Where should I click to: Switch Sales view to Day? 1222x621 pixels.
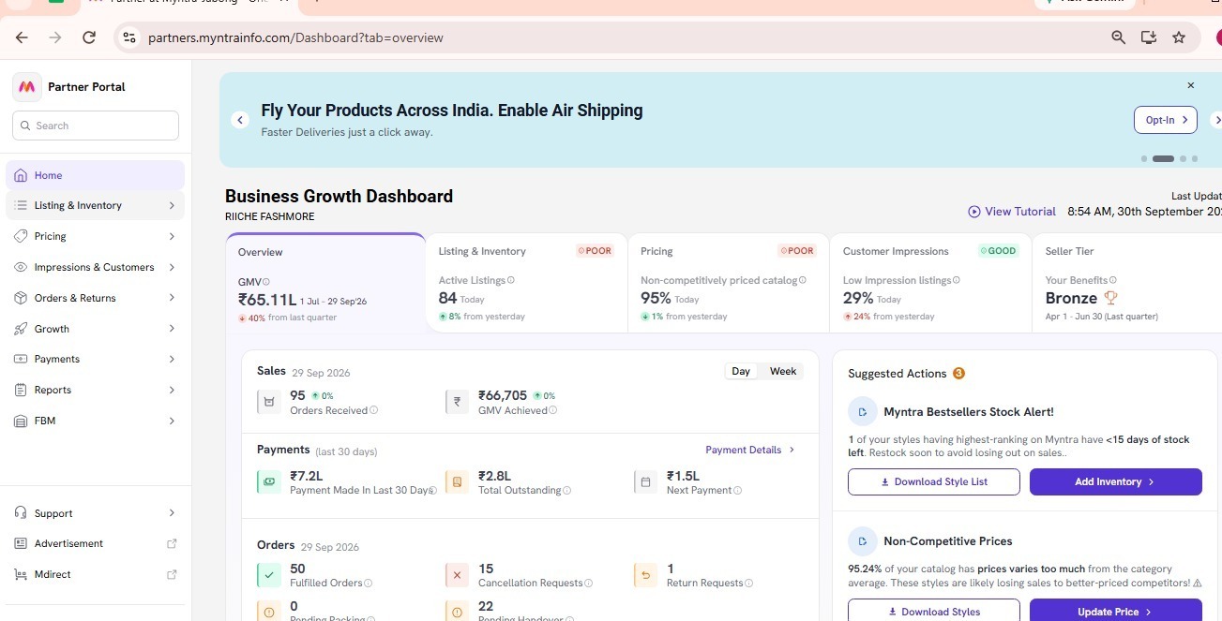point(741,372)
